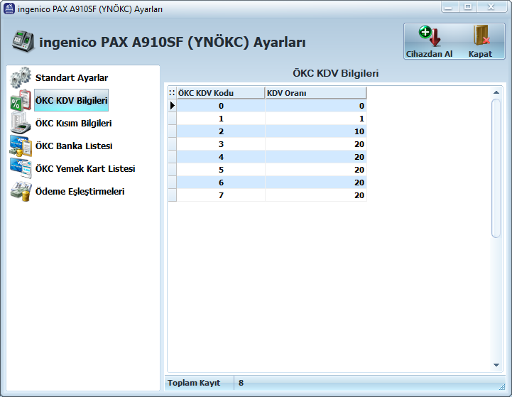Viewport: 512px width, 397px height.
Task: Click the Cihazdan Al download icon
Action: point(429,37)
